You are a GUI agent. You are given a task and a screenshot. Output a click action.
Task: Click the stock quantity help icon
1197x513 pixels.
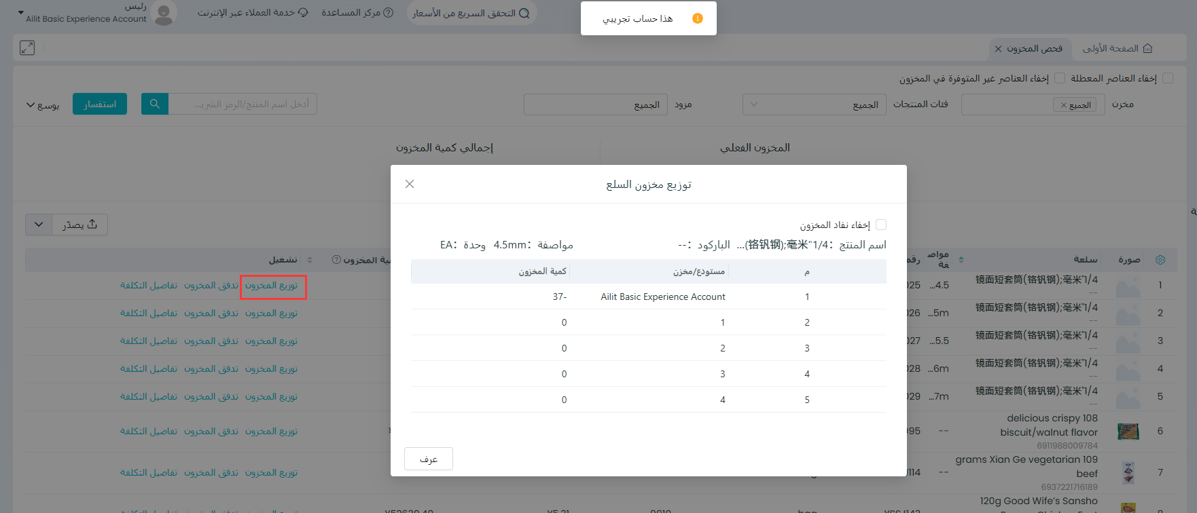(x=336, y=260)
